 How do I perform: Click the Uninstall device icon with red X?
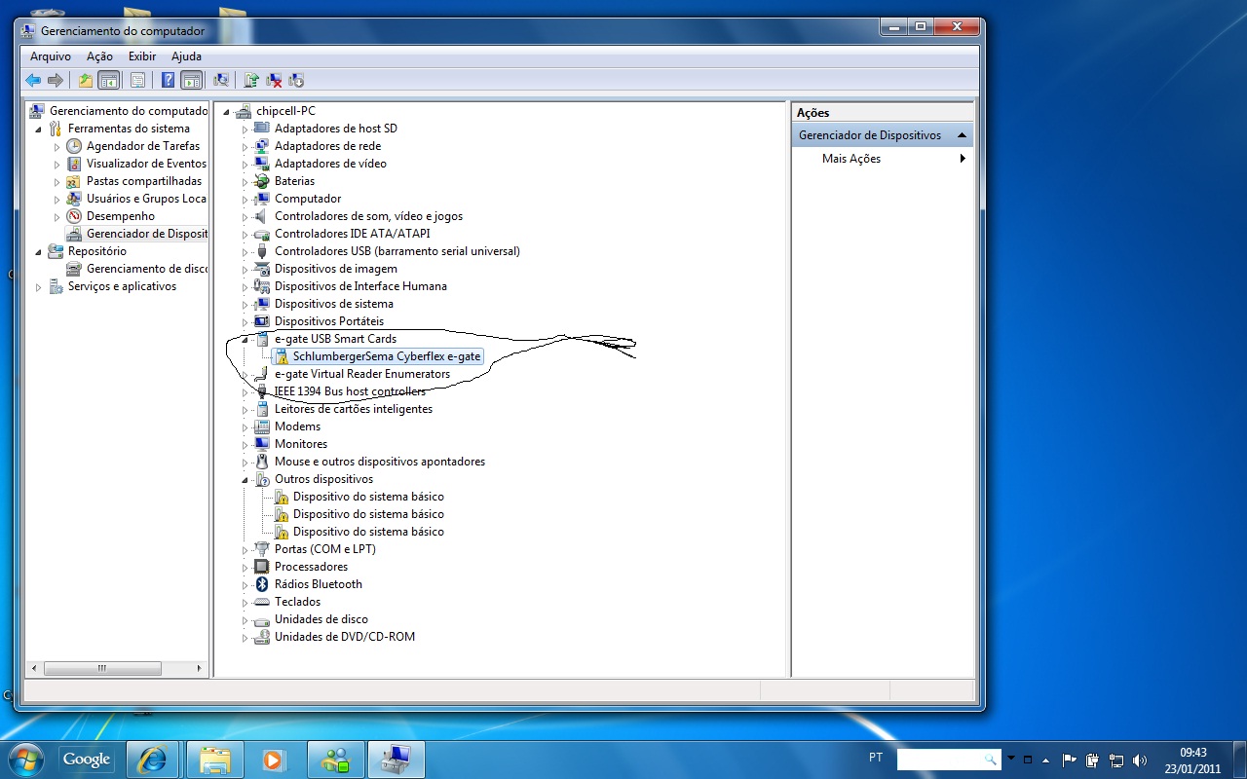[274, 80]
